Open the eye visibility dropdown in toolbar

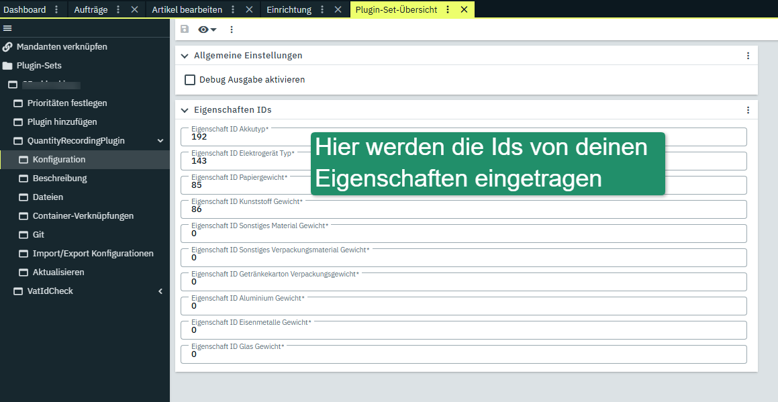[x=207, y=30]
